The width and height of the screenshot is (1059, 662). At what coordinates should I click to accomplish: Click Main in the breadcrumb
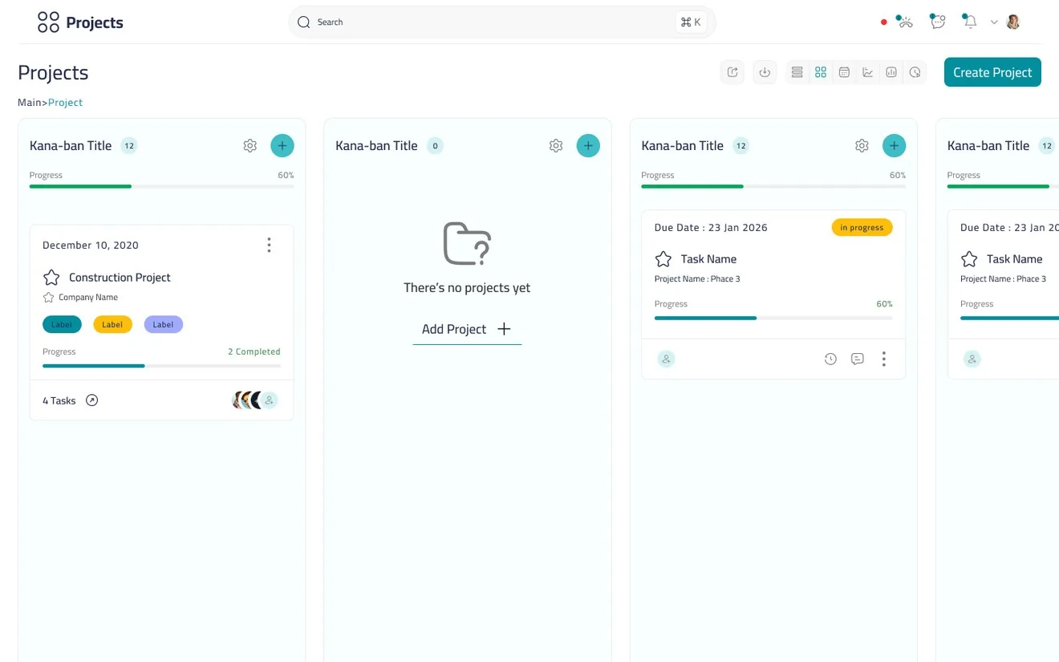[x=30, y=103]
